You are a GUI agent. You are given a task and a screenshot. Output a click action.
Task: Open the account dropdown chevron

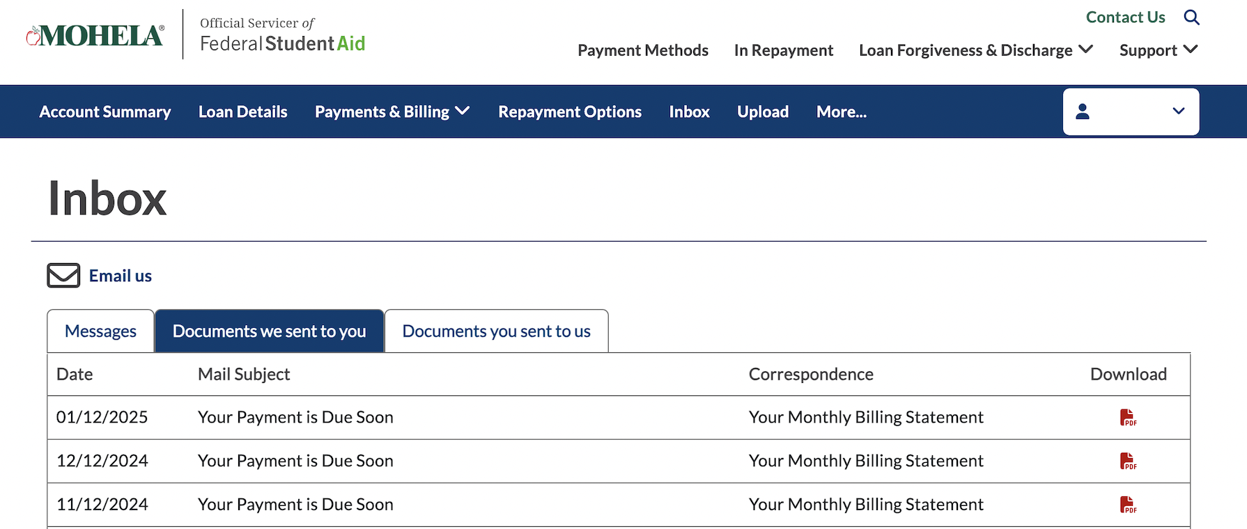pyautogui.click(x=1178, y=111)
